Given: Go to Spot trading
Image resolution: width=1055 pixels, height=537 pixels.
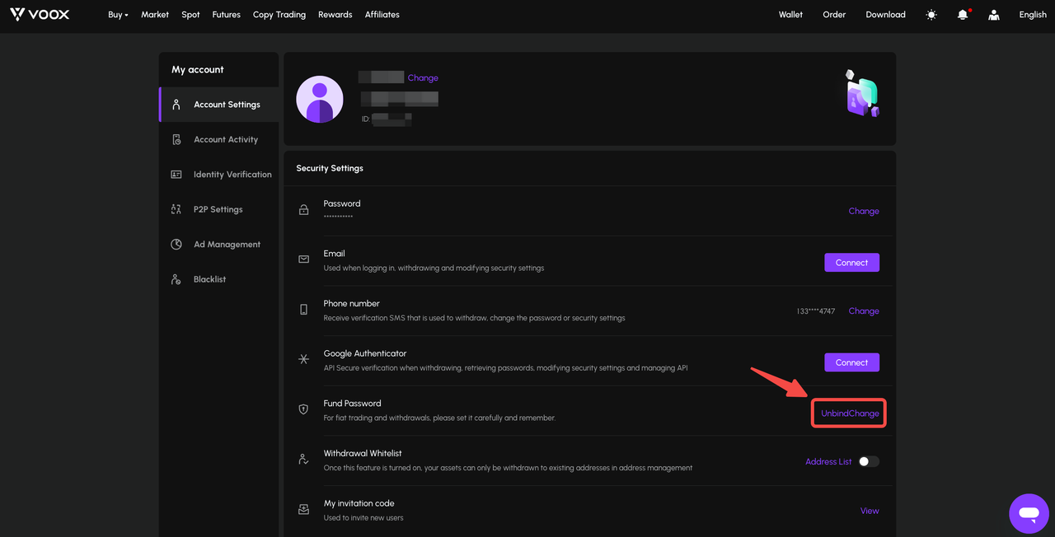Looking at the screenshot, I should click(x=190, y=15).
